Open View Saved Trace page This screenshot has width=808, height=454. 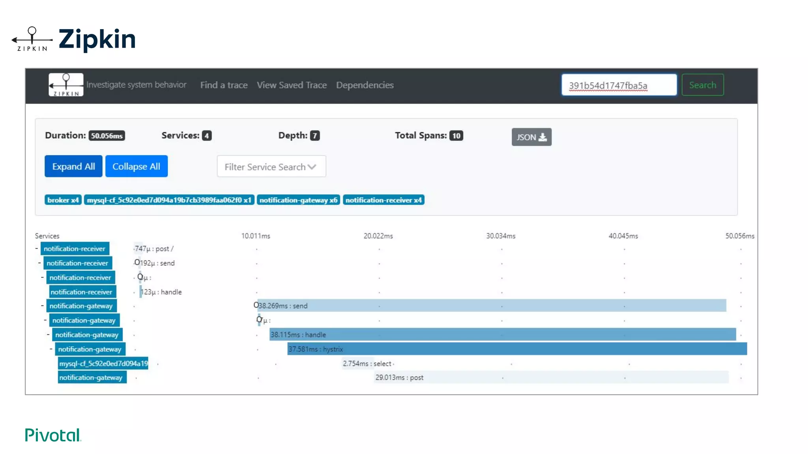tap(292, 85)
